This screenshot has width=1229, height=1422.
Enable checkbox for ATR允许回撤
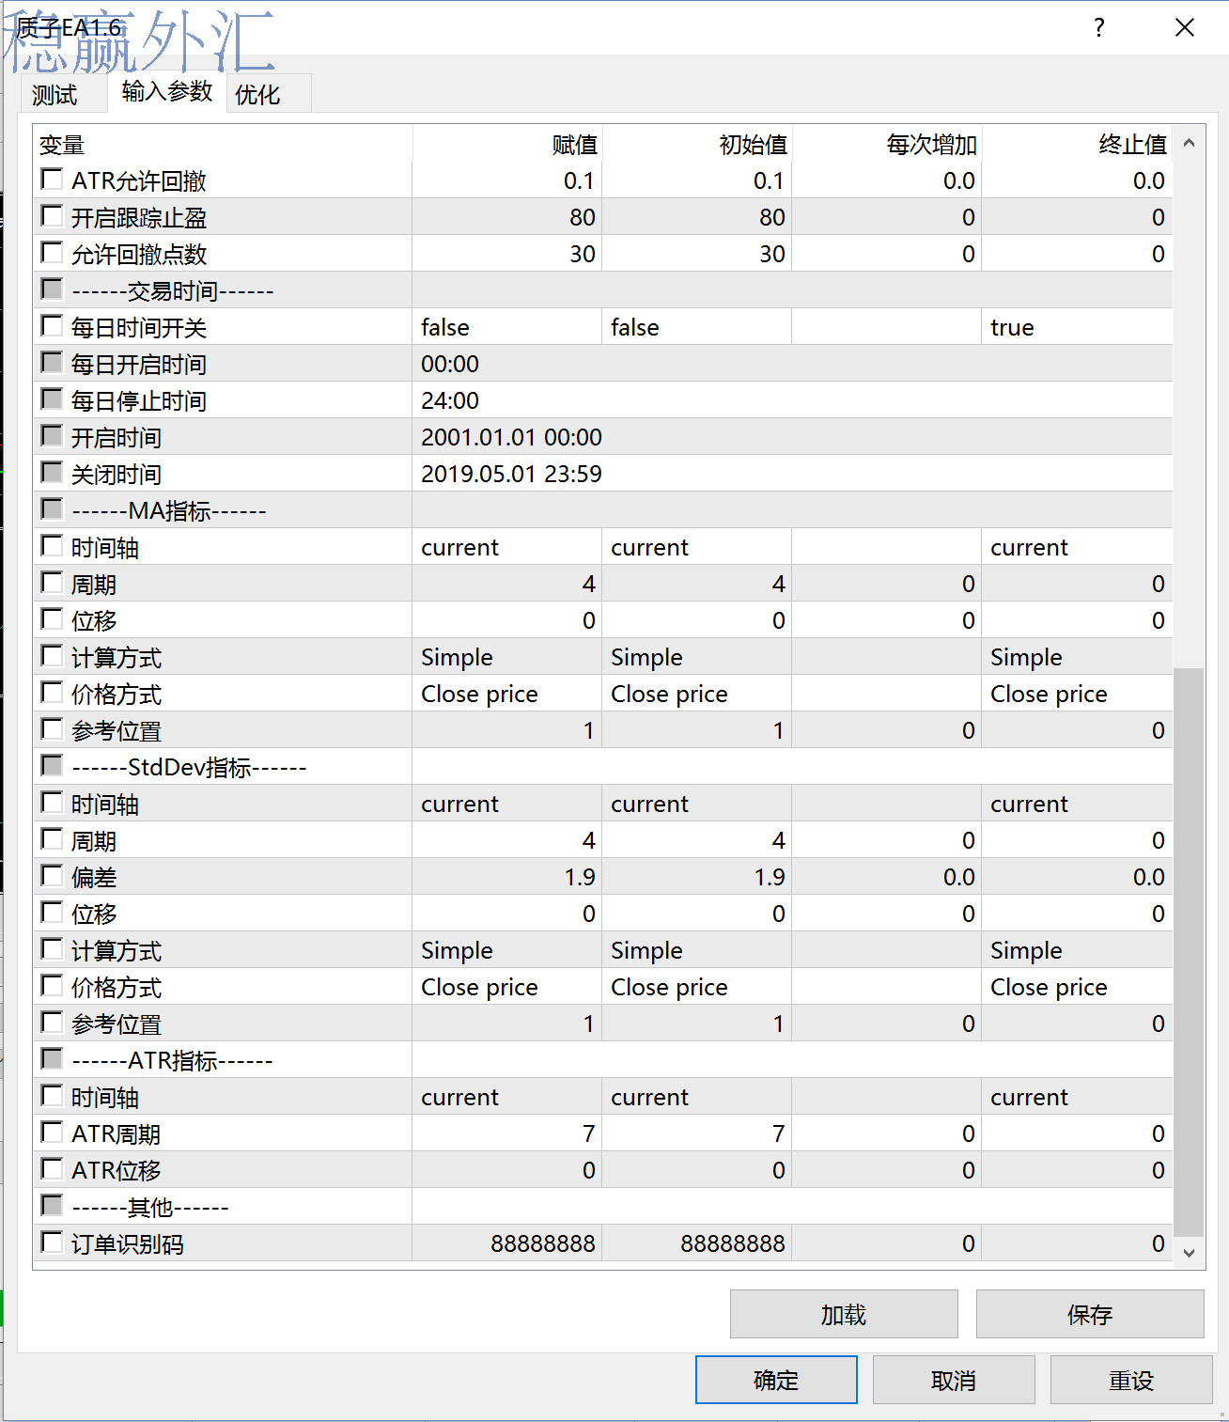[x=53, y=179]
